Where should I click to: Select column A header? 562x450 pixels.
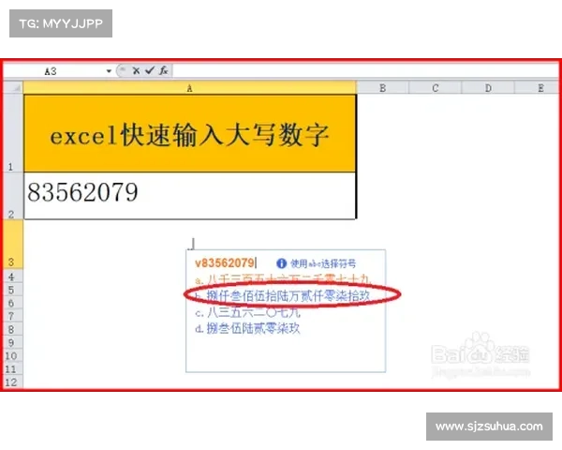[x=189, y=88]
